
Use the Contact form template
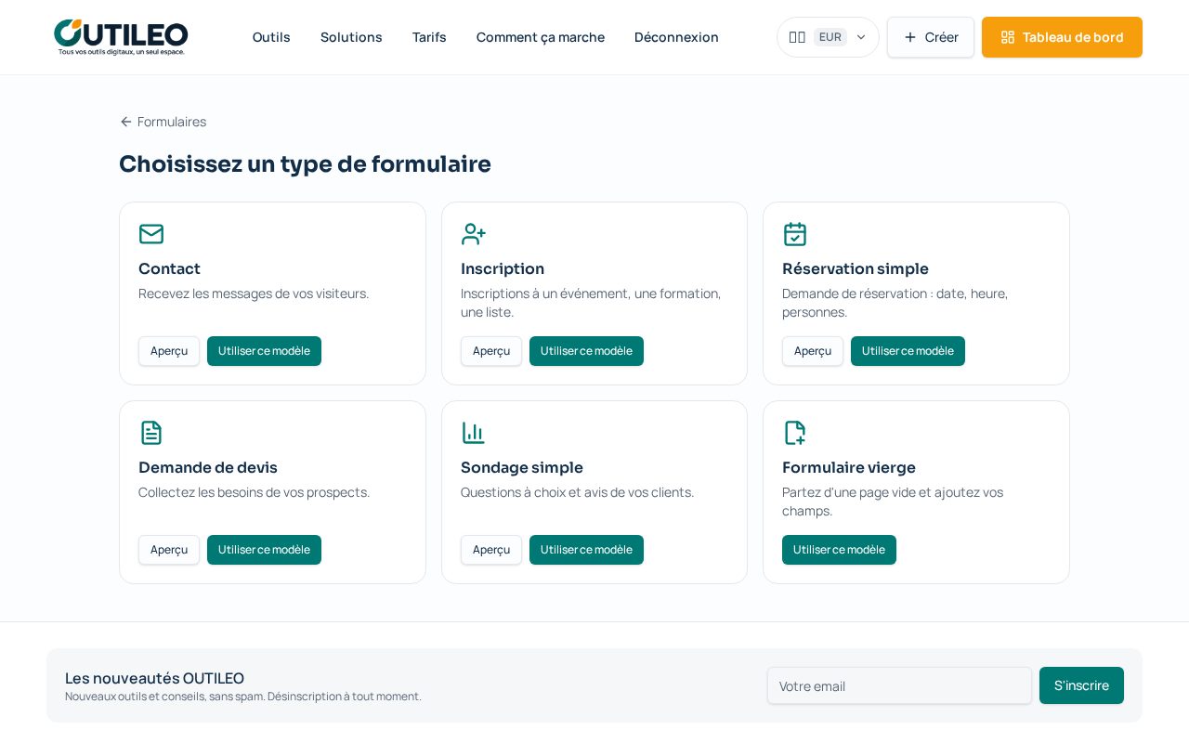click(x=264, y=351)
